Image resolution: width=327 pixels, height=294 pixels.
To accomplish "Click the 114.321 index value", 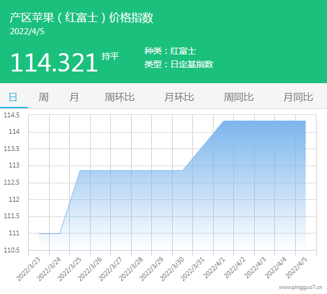I will click(55, 62).
